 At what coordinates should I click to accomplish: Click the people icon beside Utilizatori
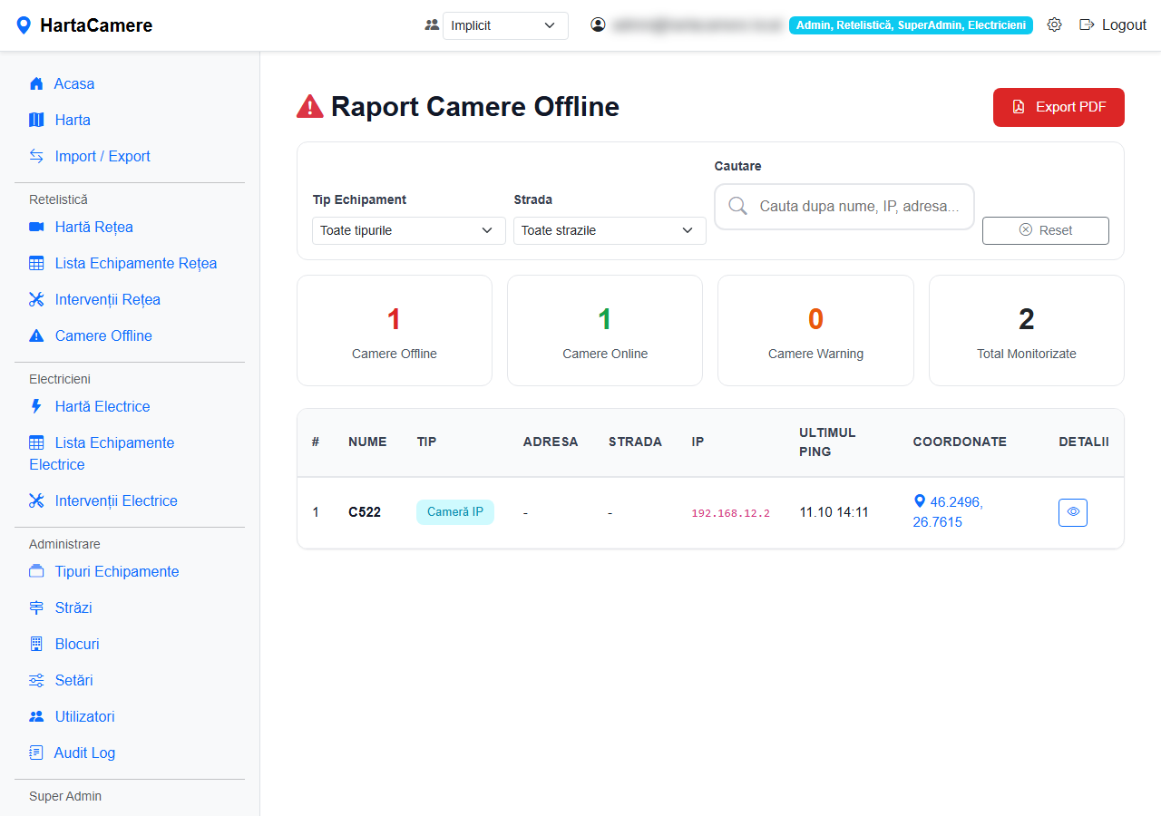[x=36, y=716]
